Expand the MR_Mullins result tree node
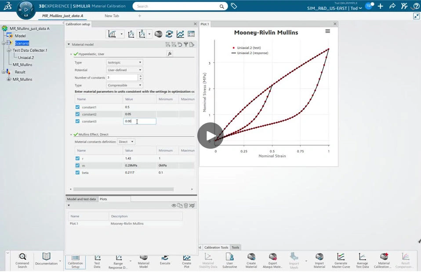421x272 pixels. (x=9, y=79)
